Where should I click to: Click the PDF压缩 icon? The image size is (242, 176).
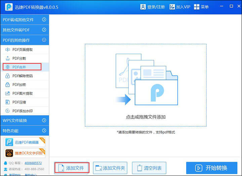[7, 102]
